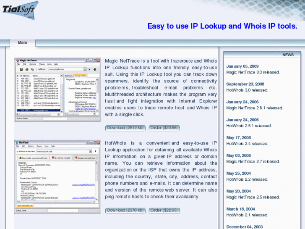
Task: Click "Magic NetTrace 3.0 released." news entry
Action: 253,72
